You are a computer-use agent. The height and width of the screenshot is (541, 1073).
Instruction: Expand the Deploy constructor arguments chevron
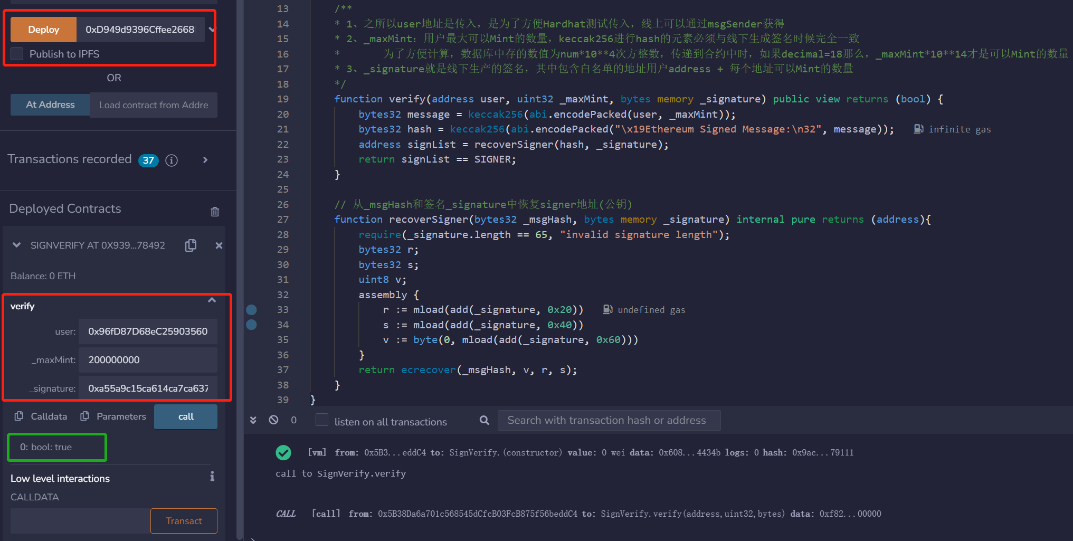point(212,30)
